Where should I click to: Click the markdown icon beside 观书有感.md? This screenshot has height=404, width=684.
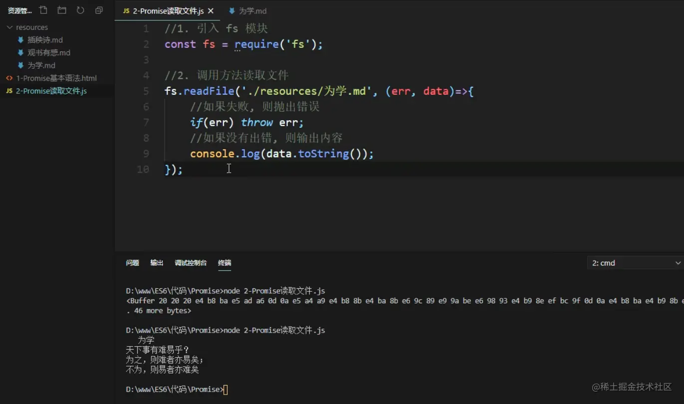click(x=20, y=52)
